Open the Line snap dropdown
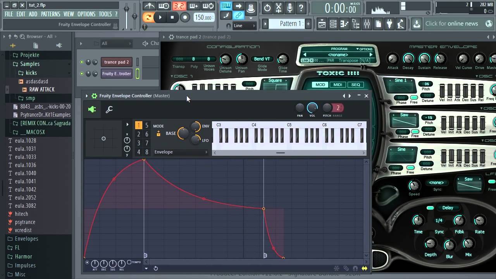This screenshot has width=496, height=279. [x=245, y=26]
